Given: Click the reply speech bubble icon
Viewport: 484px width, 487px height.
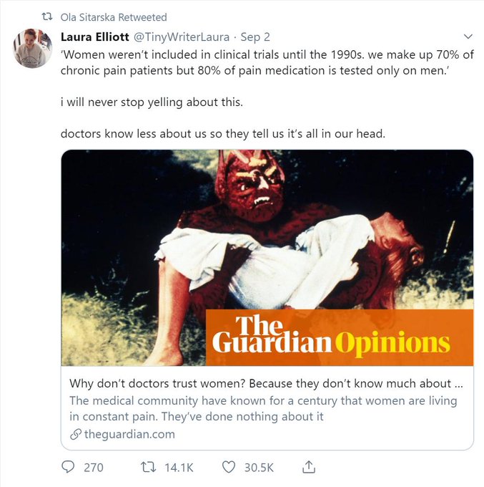Looking at the screenshot, I should [69, 467].
